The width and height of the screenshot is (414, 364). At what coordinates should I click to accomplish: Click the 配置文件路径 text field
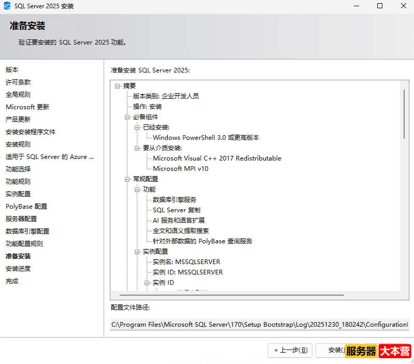[x=260, y=325]
